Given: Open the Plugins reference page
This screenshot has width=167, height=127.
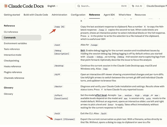Looking at the screenshot, I should (x=13, y=72).
